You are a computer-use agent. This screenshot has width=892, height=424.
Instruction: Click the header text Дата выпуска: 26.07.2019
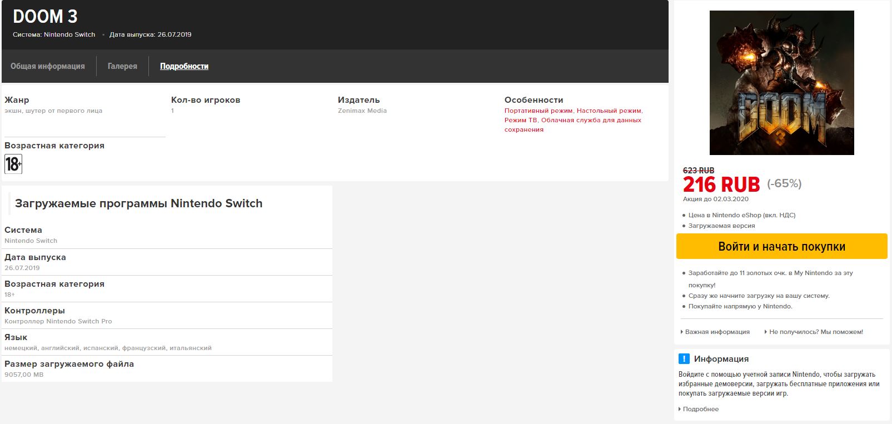(150, 34)
